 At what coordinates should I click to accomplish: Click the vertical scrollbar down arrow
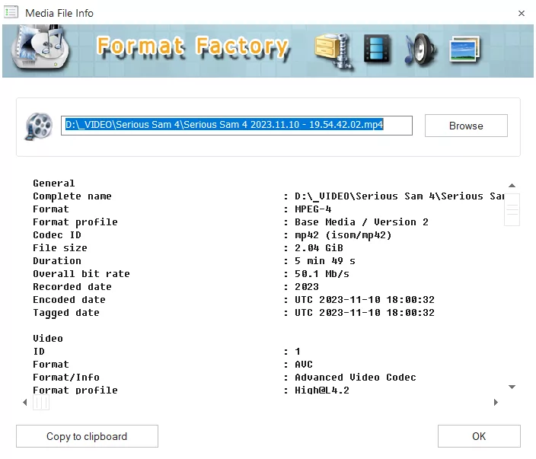(x=512, y=387)
